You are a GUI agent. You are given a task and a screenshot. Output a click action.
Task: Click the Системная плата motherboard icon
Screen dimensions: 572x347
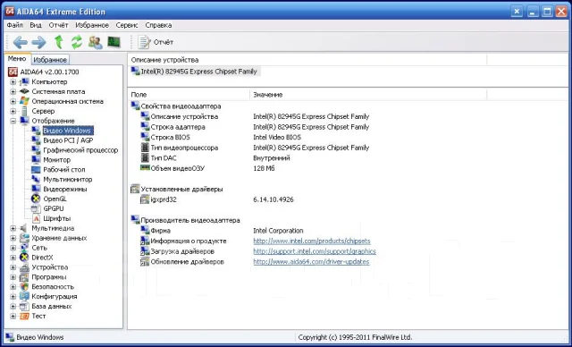(x=24, y=91)
